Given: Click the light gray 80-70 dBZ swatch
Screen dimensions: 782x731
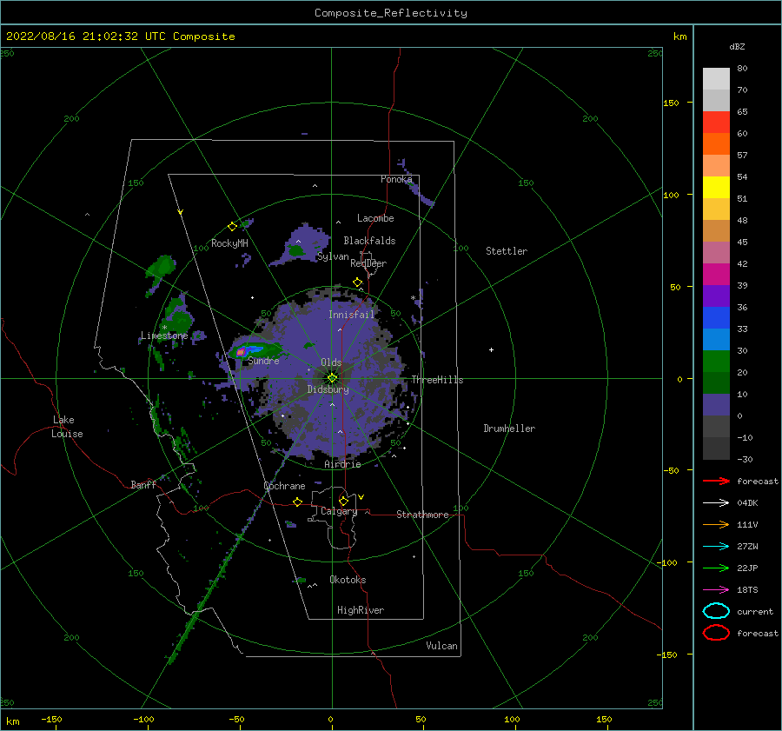Looking at the screenshot, I should (716, 79).
